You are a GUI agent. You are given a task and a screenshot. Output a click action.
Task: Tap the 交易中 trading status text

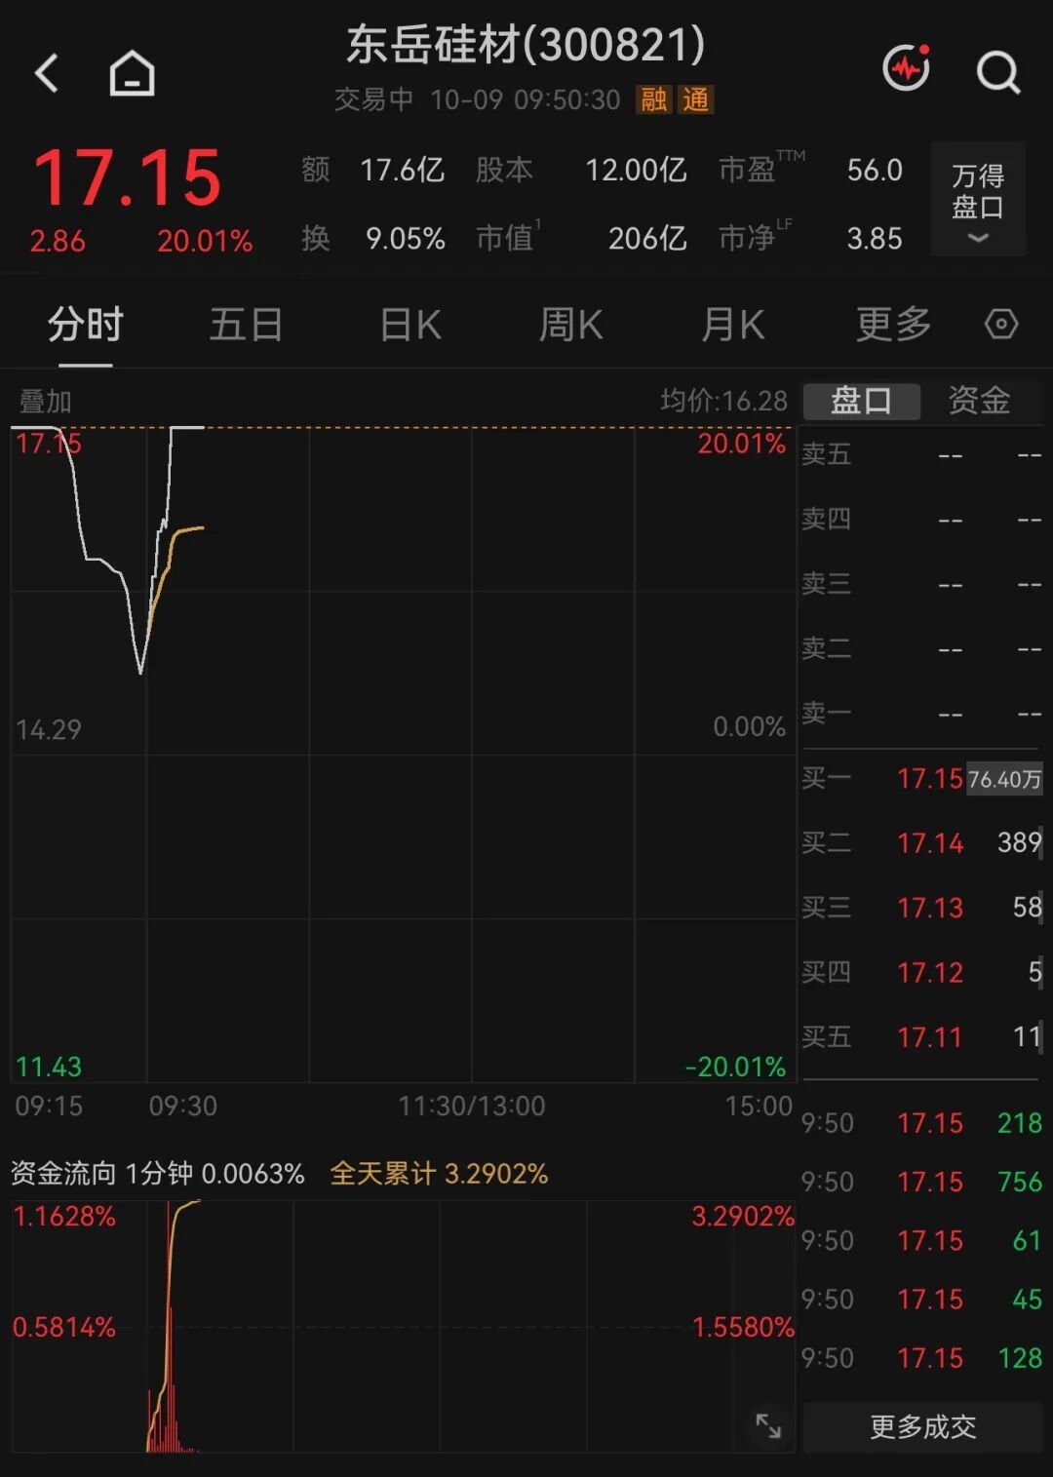pos(373,99)
